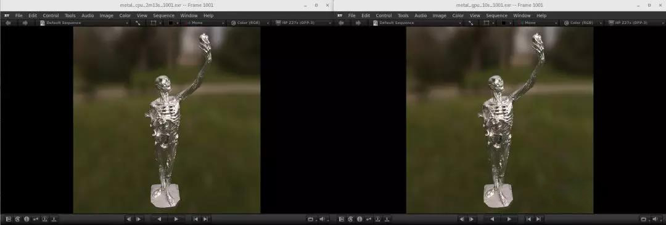Viewport: 666px width, 225px height.
Task: Toggle reverse playback in CPU window
Action: pos(159,219)
